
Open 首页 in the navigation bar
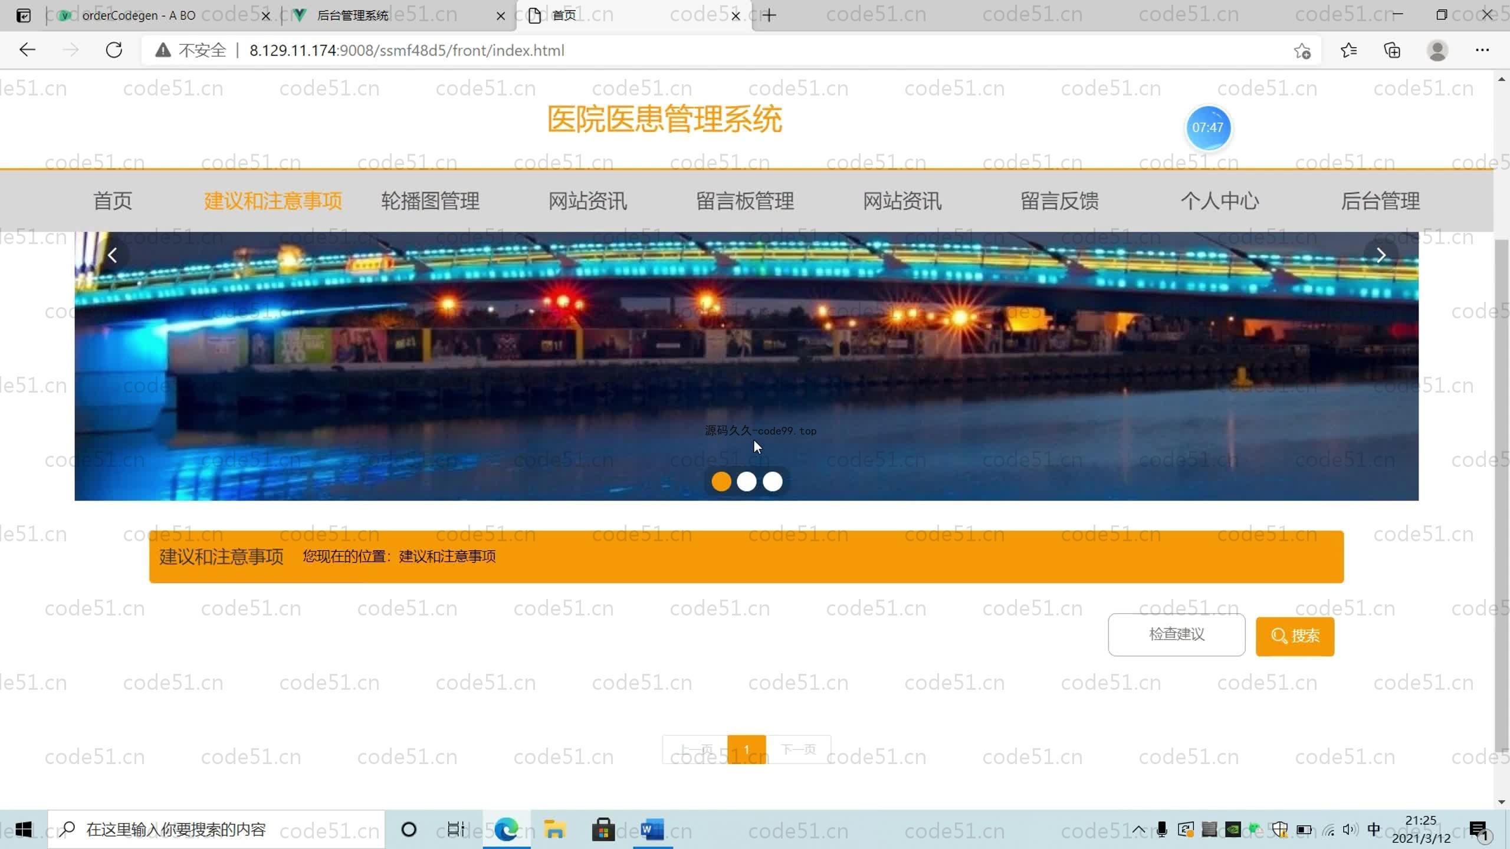point(113,201)
